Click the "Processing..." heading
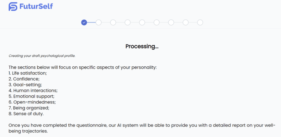The width and height of the screenshot is (281, 137). [142, 46]
